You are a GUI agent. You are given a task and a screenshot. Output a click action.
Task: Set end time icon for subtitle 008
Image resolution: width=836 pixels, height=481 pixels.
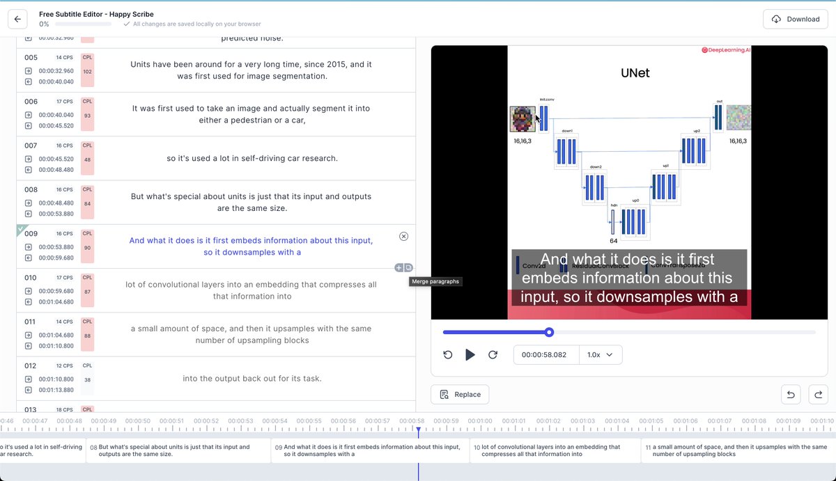point(29,214)
